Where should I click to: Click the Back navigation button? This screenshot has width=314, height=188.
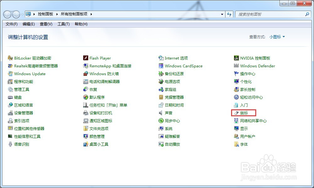coord(7,14)
